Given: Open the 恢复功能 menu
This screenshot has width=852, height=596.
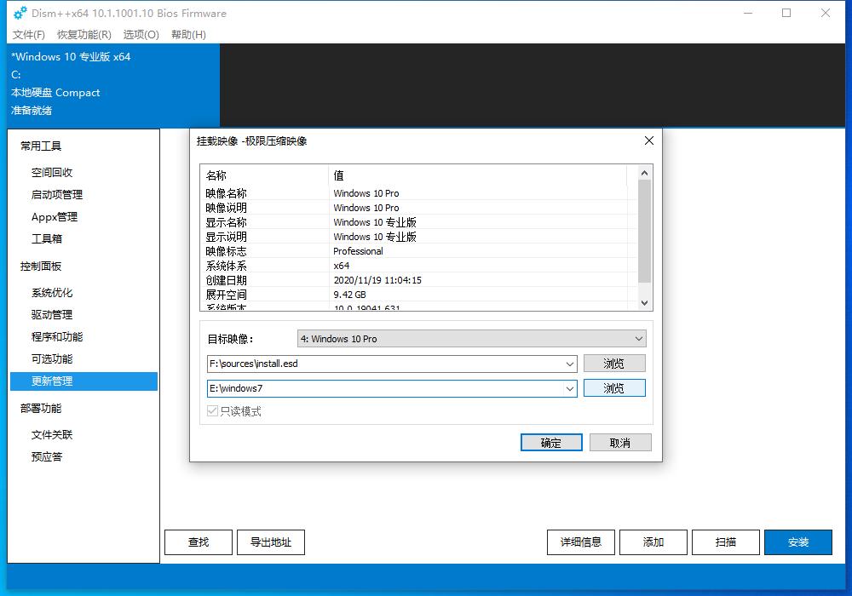Looking at the screenshot, I should point(82,35).
